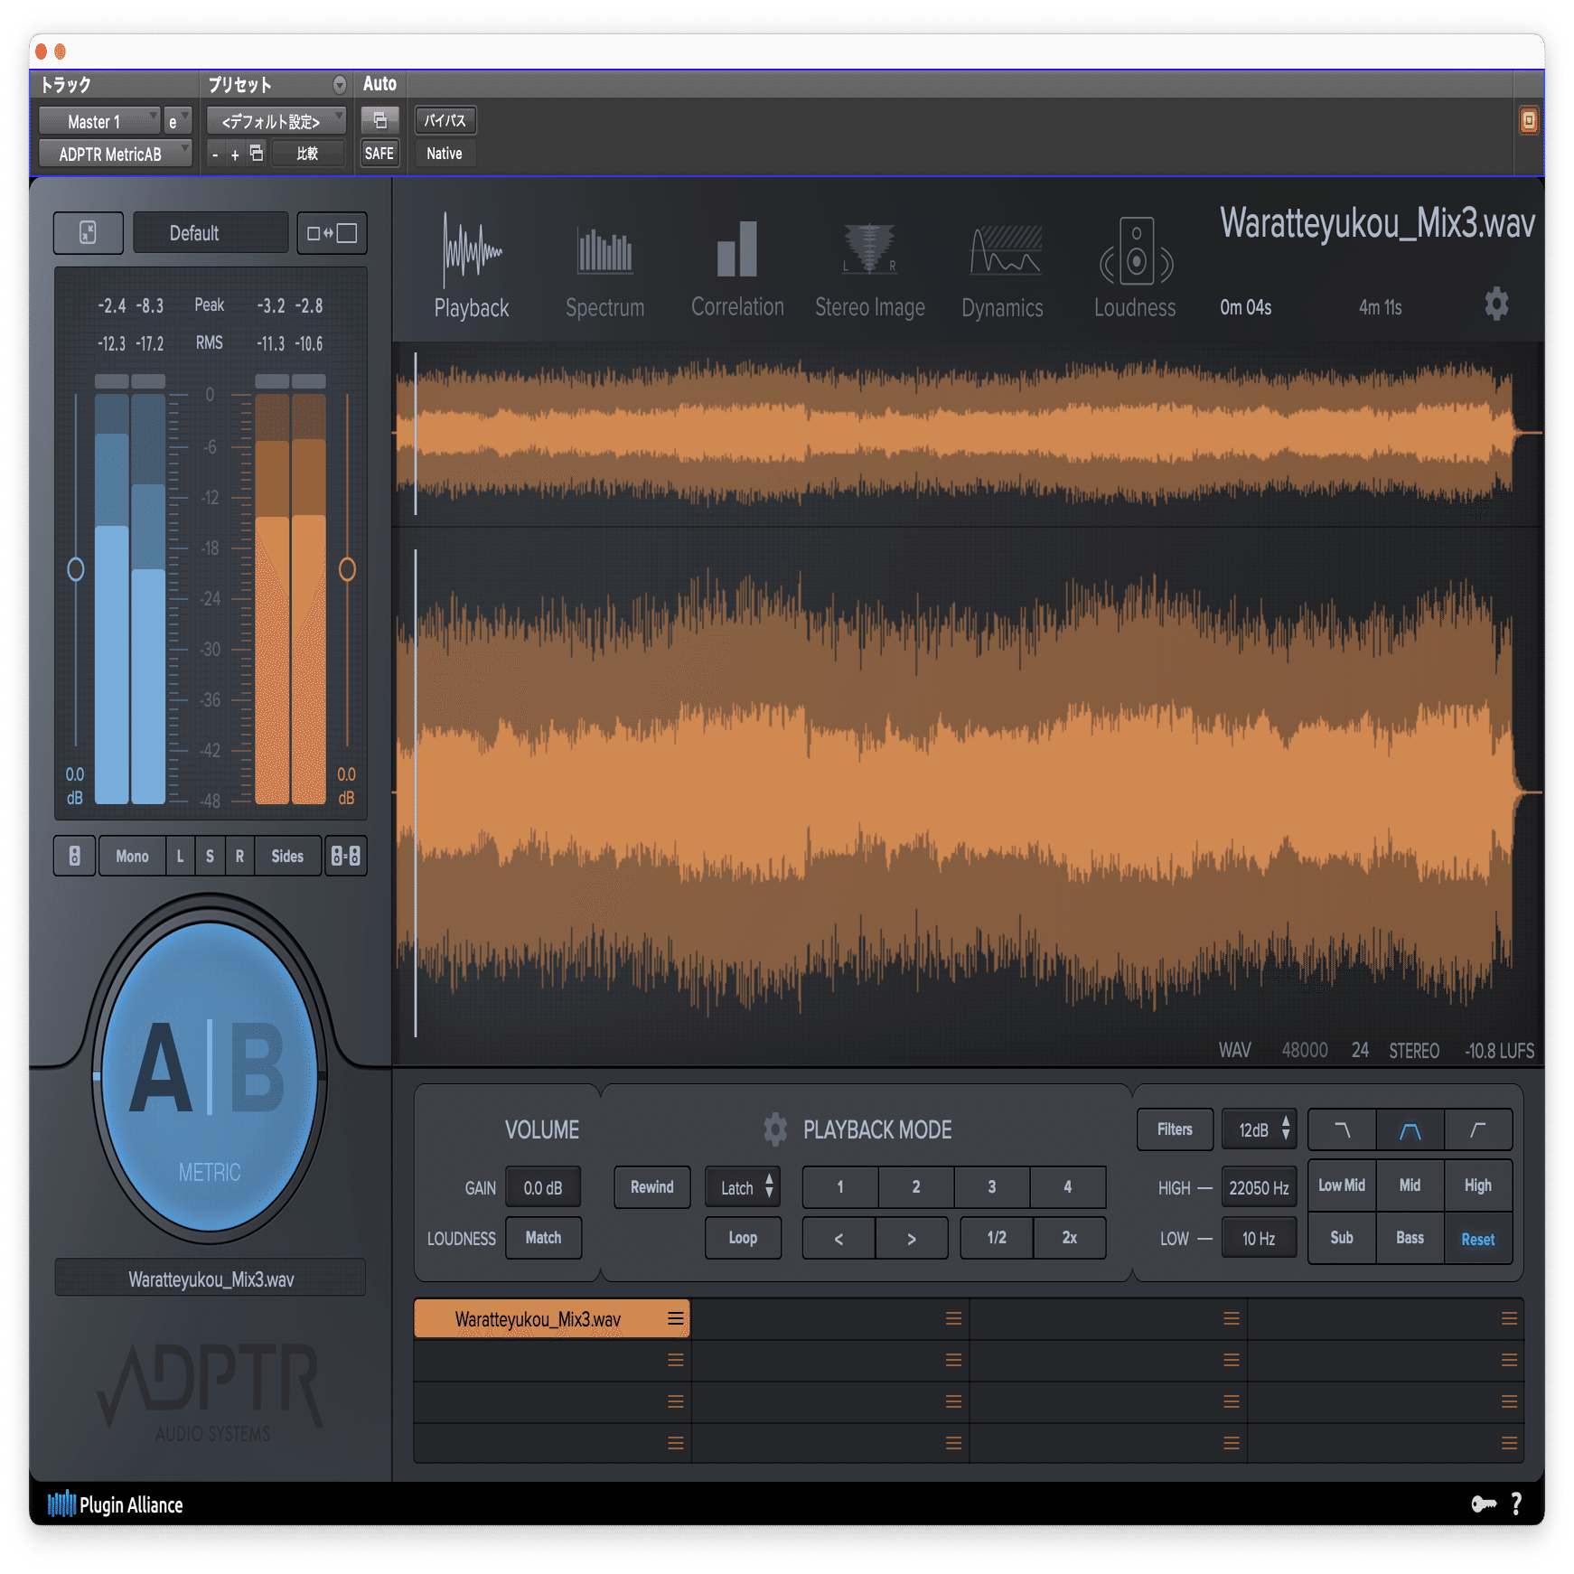
Task: Select cue point 3
Action: click(x=992, y=1187)
